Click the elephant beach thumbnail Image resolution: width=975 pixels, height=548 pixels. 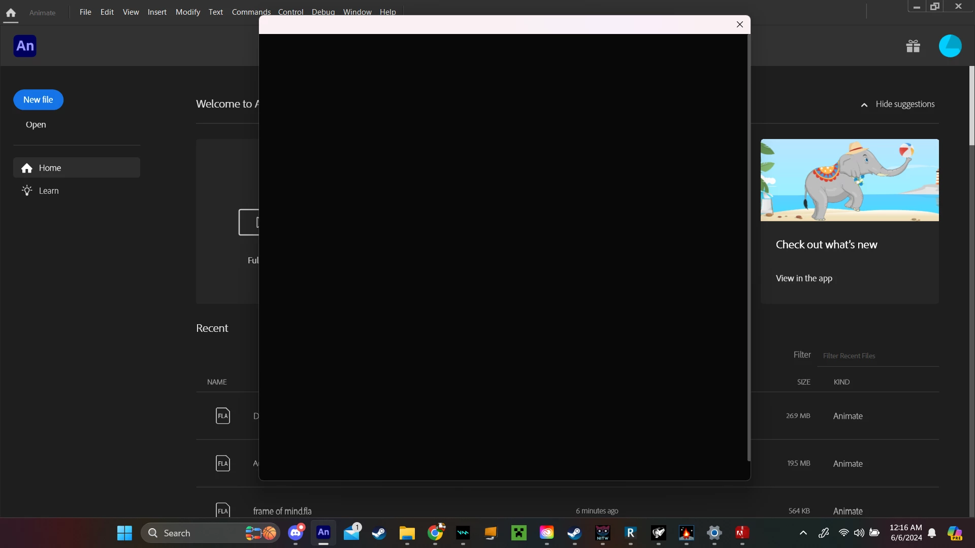tap(849, 180)
